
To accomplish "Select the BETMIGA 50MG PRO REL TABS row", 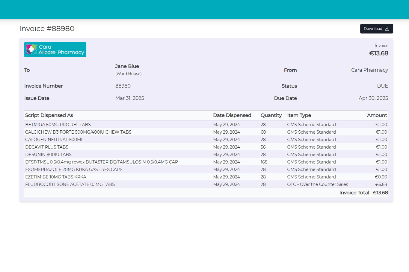I will tap(58, 124).
